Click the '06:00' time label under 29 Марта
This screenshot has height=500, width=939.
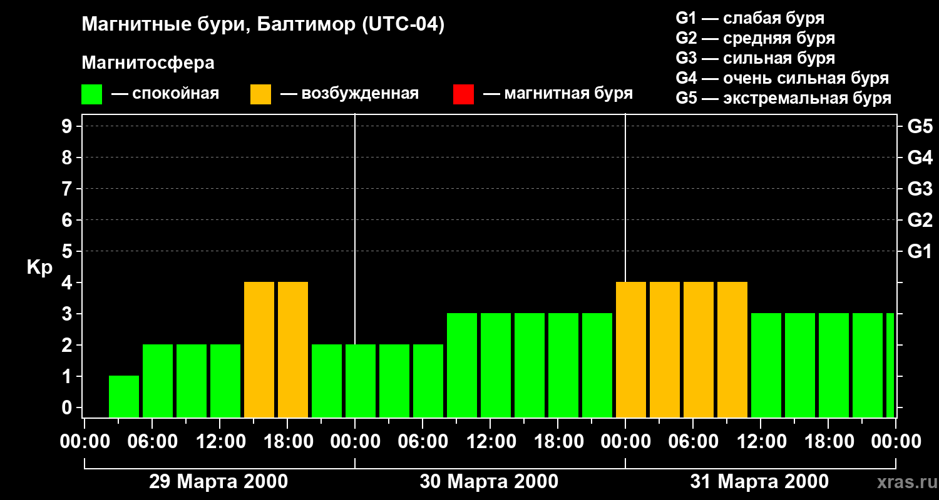(152, 442)
